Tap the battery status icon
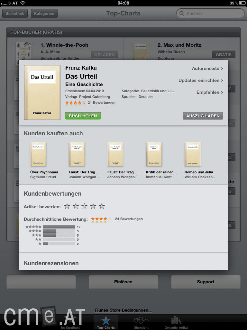Viewport: 247px width, 330px height. pyautogui.click(x=242, y=3)
